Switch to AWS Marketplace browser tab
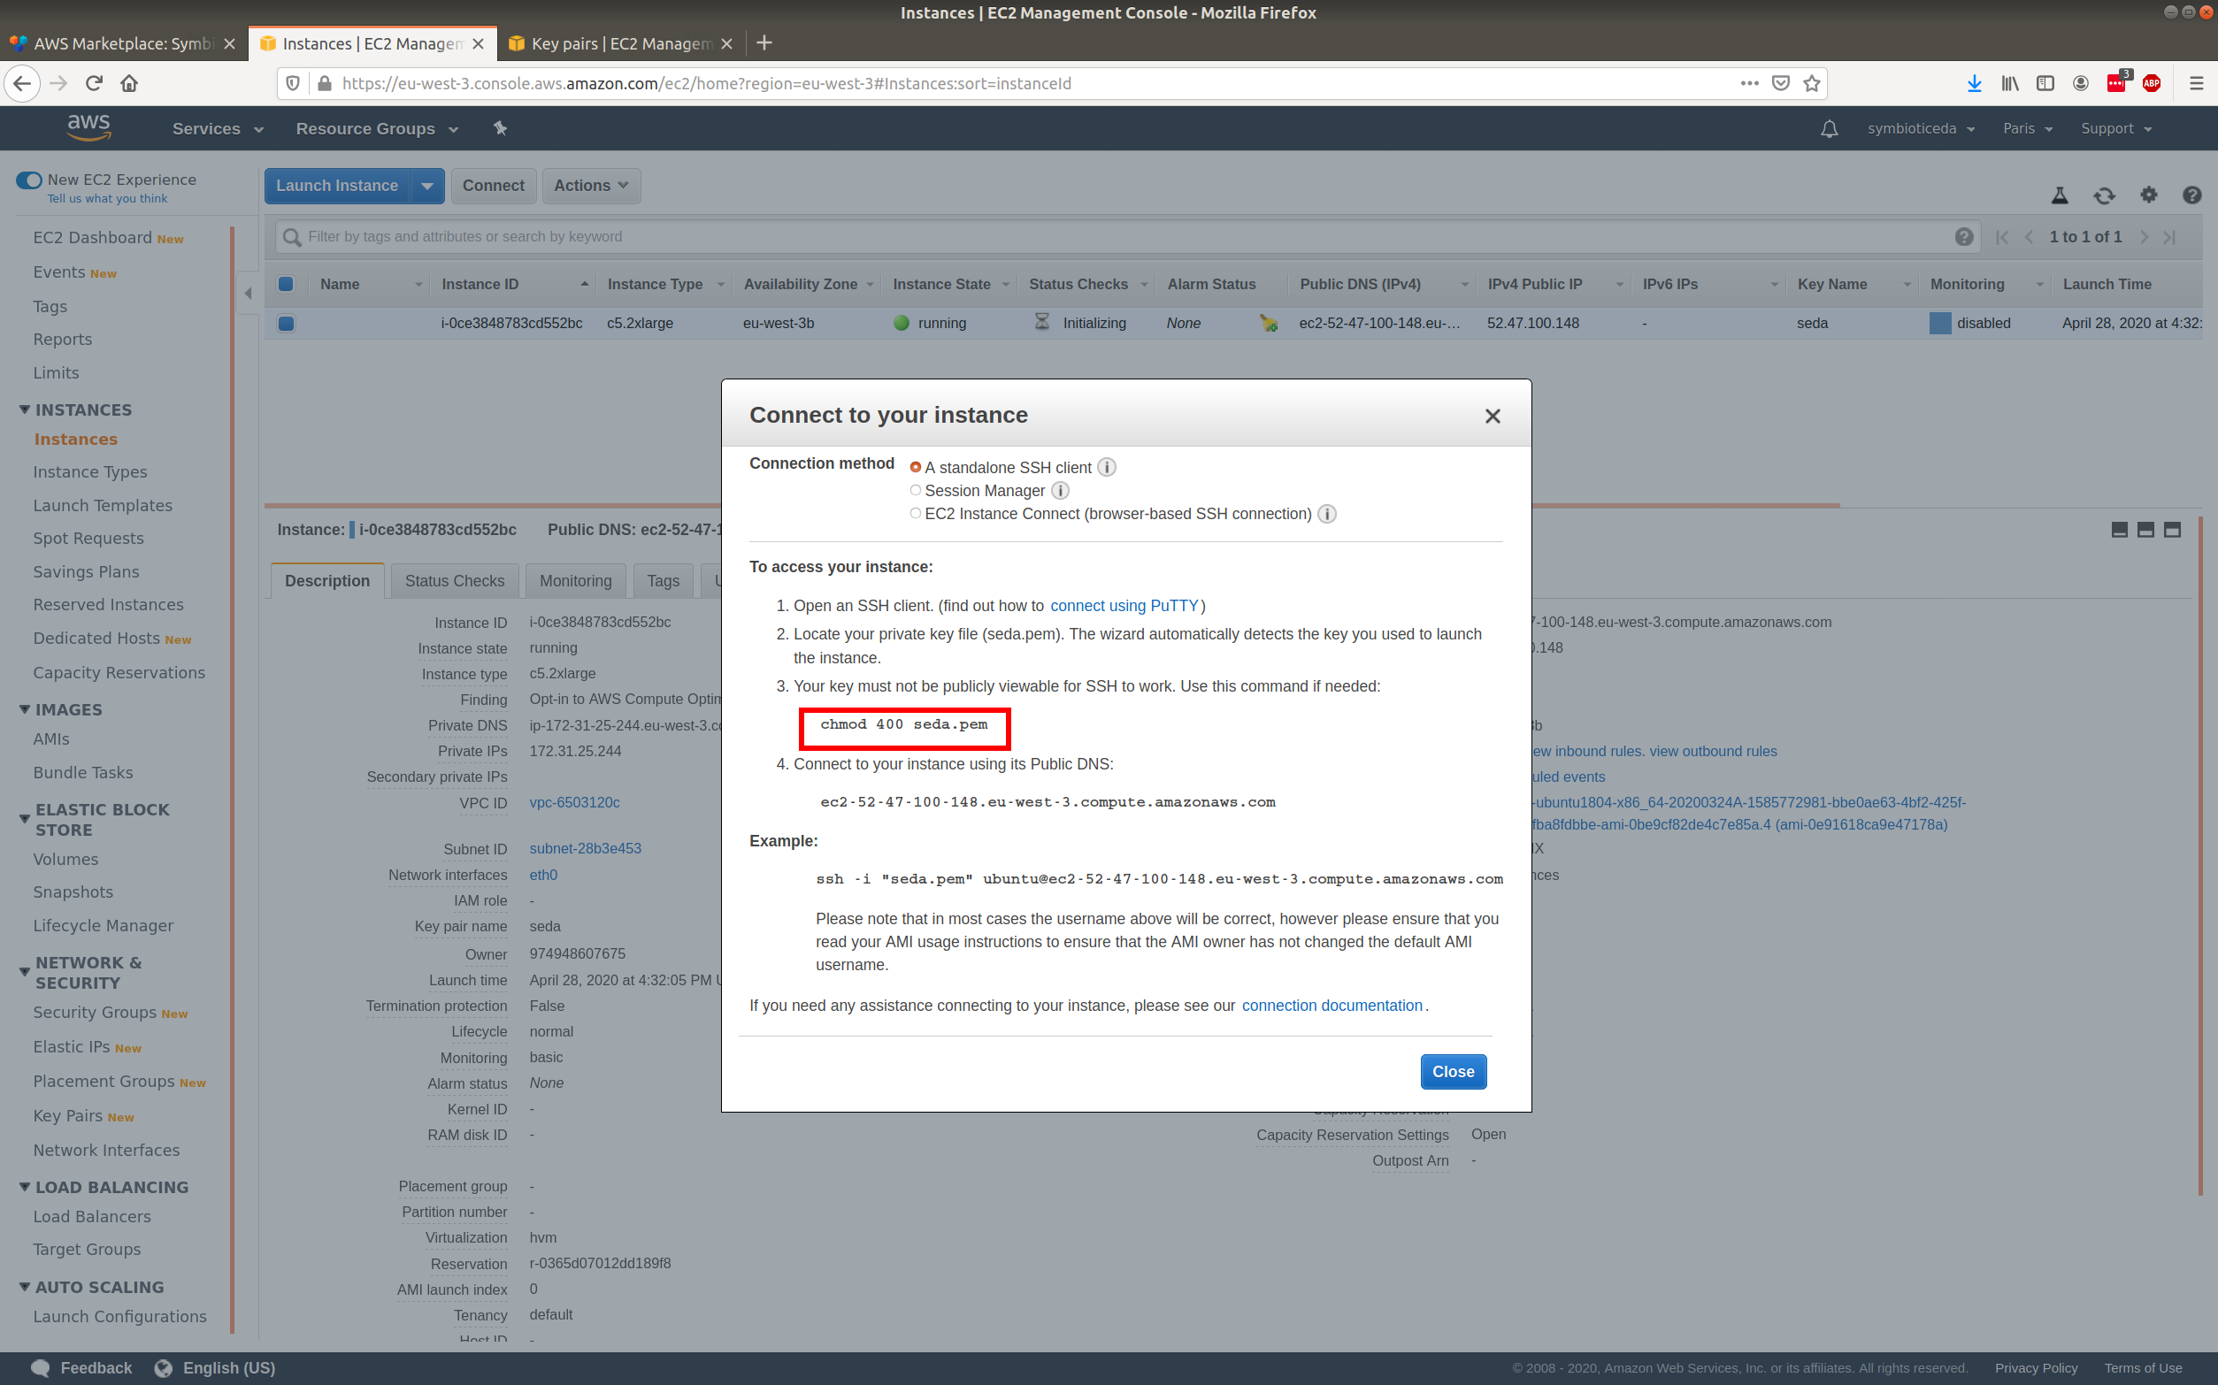The image size is (2218, 1385). [124, 43]
